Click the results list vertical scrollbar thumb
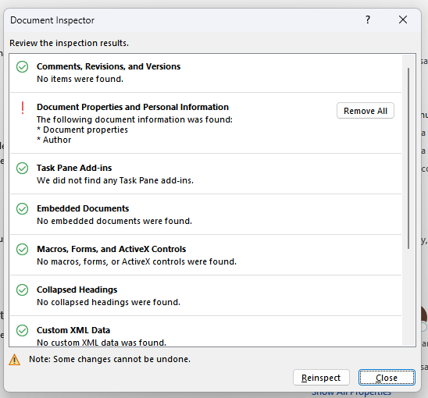Screen dimensions: 428x398 tap(408, 158)
